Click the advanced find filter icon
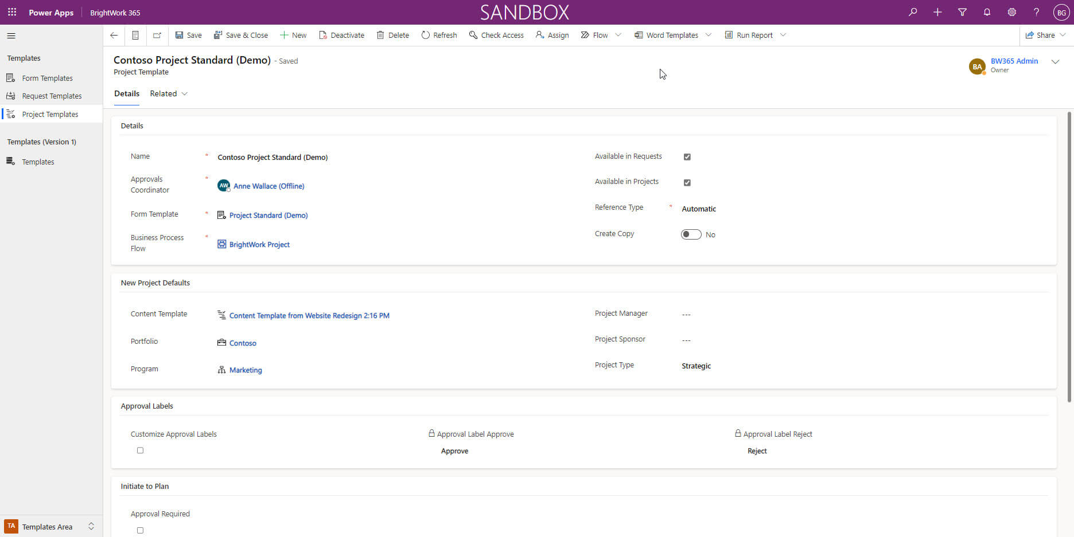1074x537 pixels. coord(962,12)
